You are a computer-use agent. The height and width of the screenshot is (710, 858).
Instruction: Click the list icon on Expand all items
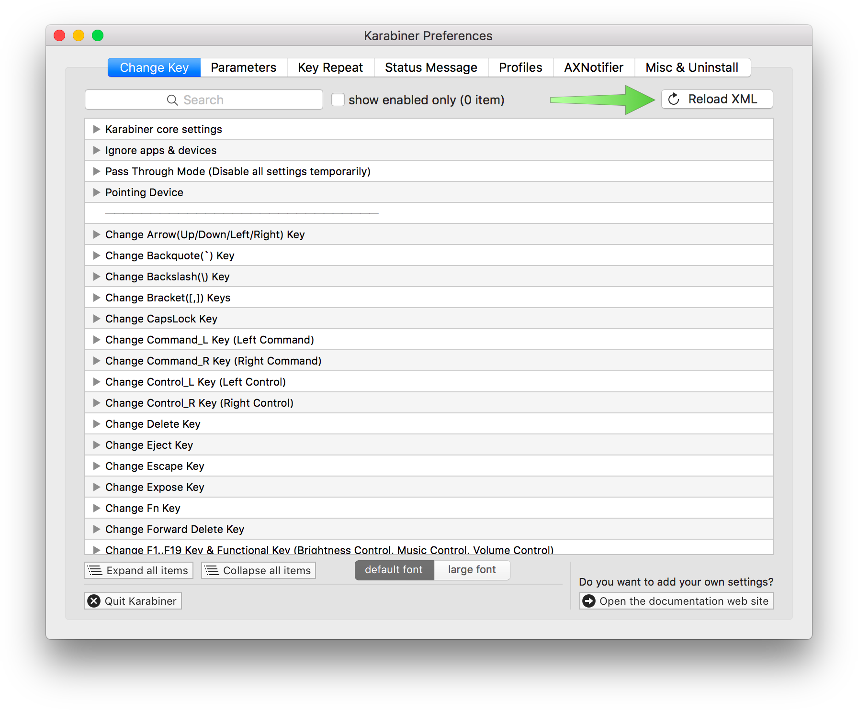click(x=95, y=570)
